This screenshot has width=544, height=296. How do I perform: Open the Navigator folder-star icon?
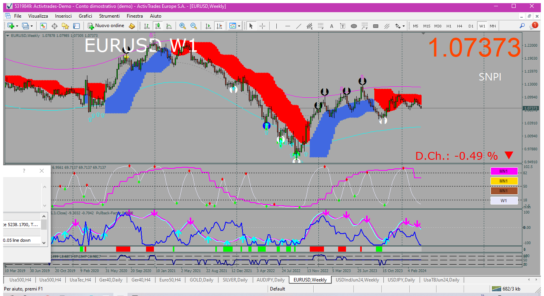[65, 26]
